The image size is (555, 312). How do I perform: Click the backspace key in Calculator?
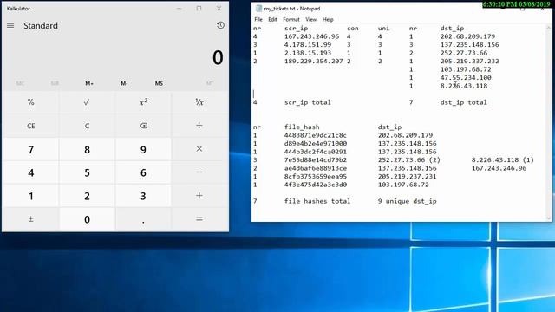tap(143, 126)
